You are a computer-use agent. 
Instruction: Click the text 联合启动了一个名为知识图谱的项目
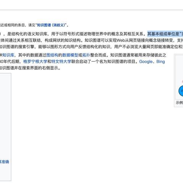click(103, 62)
